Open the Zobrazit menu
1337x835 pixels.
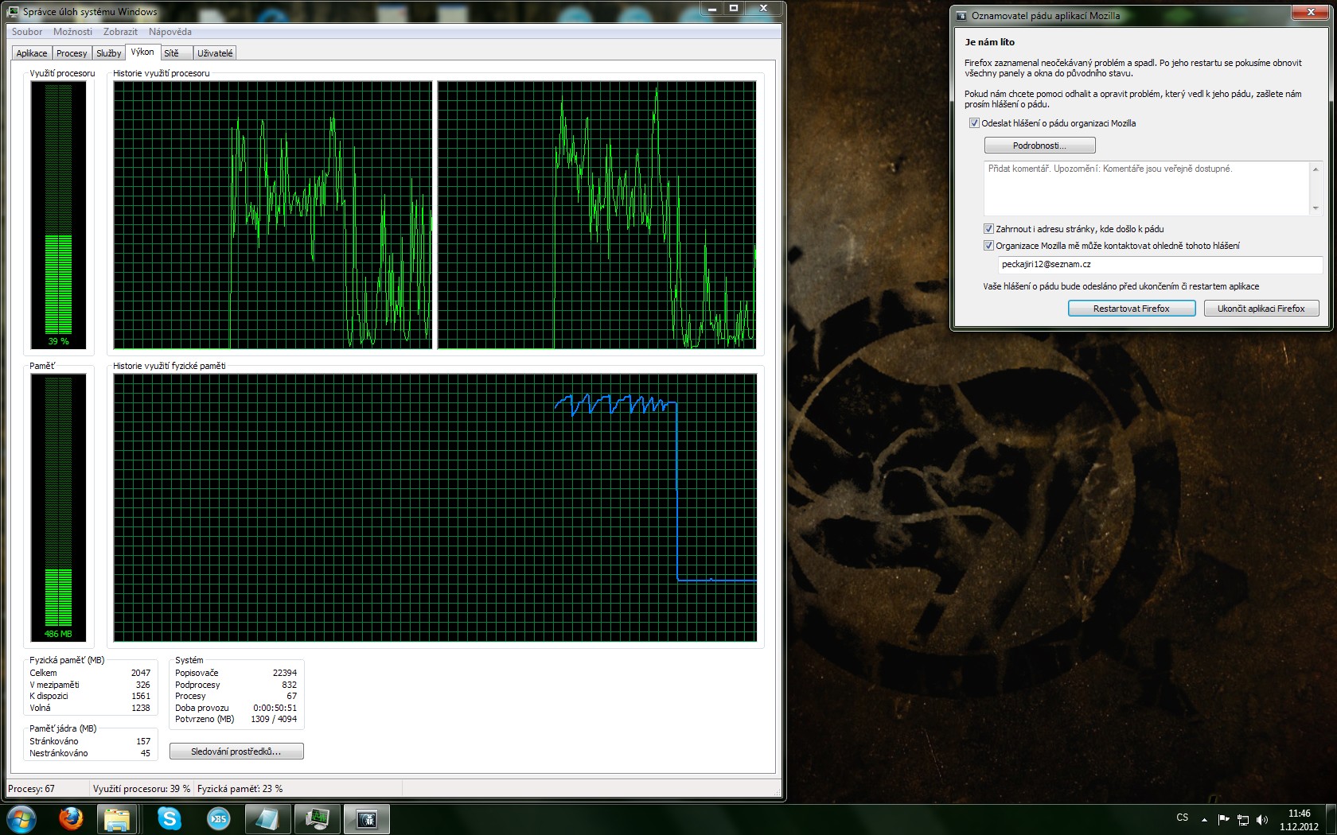120,32
